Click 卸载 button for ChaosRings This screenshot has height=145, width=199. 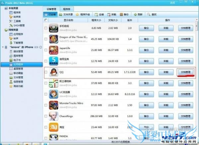(166, 116)
